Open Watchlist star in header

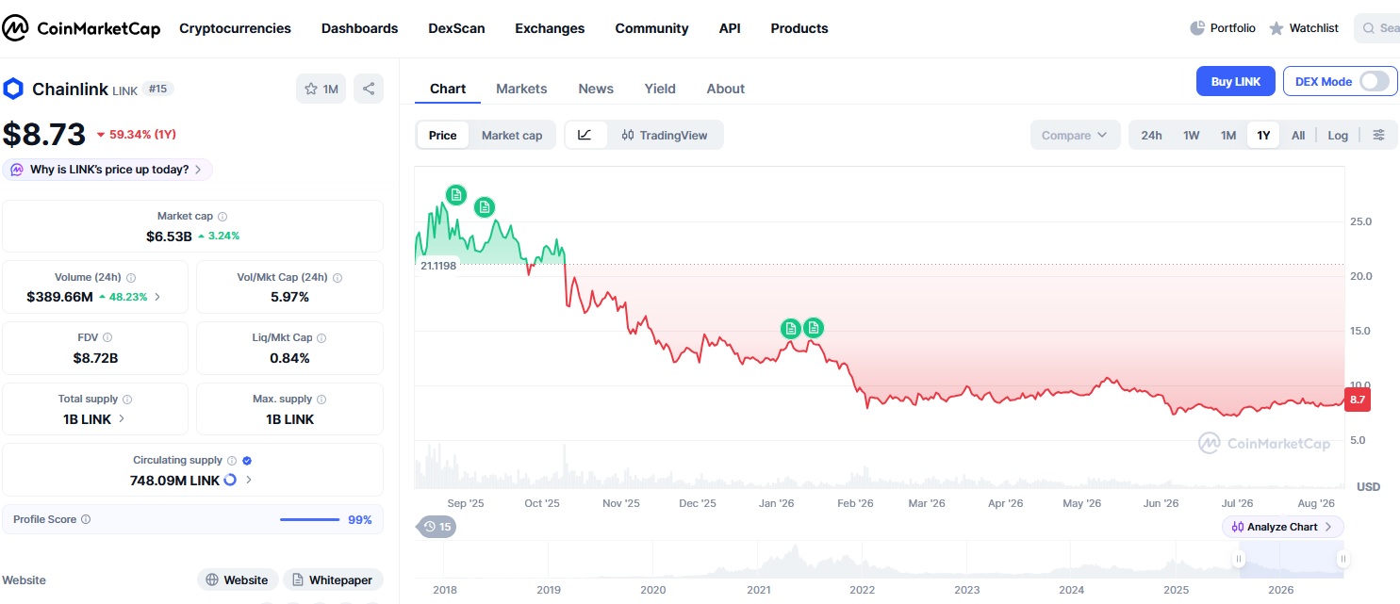[1276, 28]
